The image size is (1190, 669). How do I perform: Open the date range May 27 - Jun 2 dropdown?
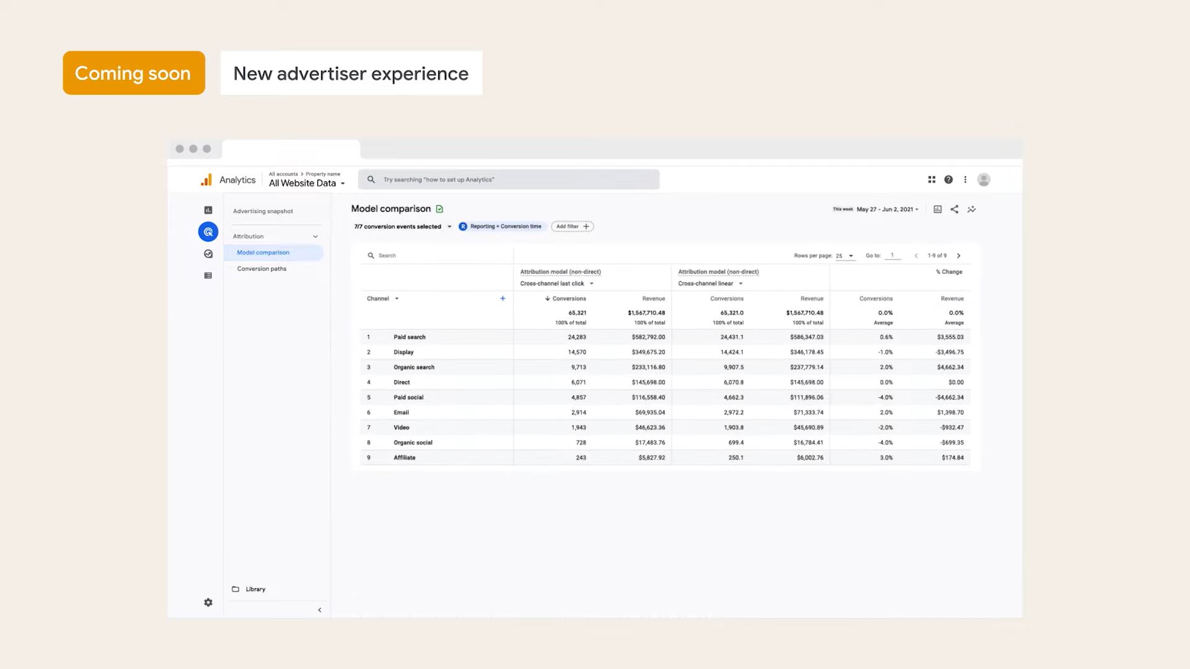pyautogui.click(x=888, y=209)
